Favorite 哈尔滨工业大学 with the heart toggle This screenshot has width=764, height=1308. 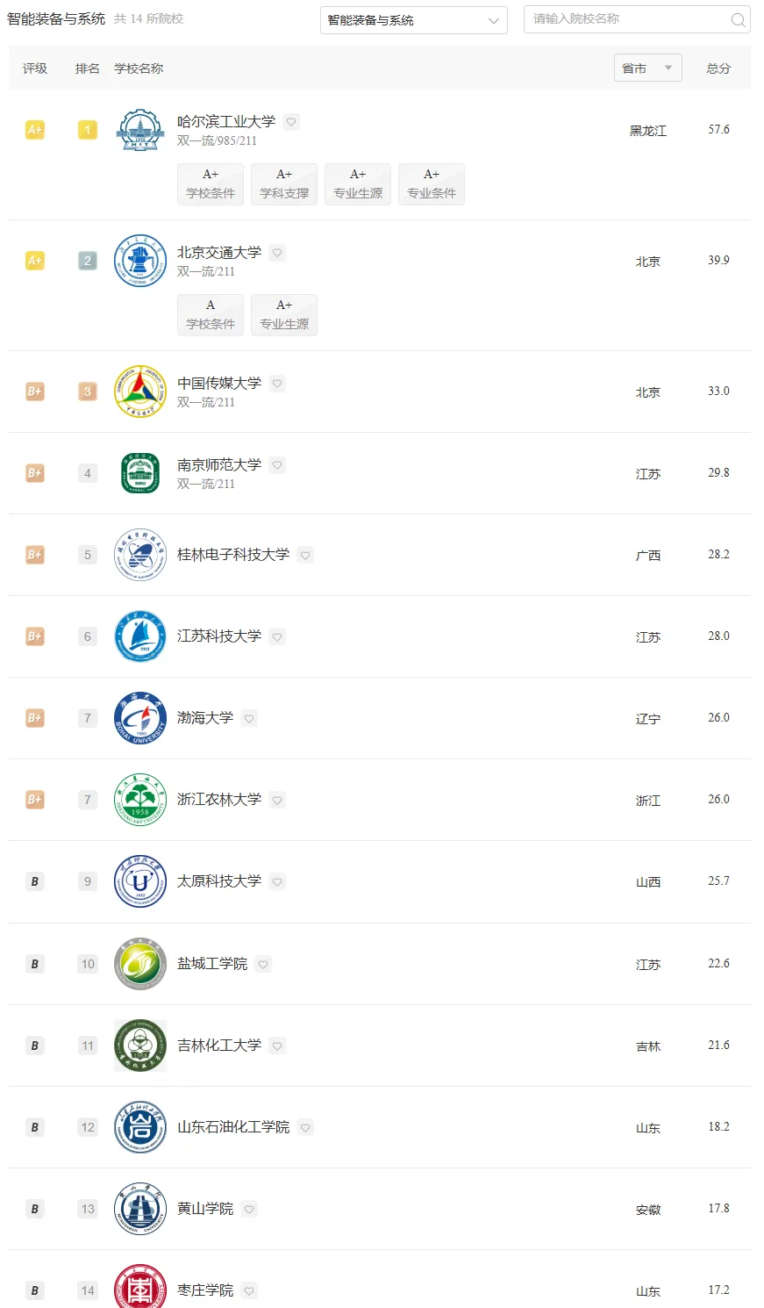pyautogui.click(x=291, y=122)
